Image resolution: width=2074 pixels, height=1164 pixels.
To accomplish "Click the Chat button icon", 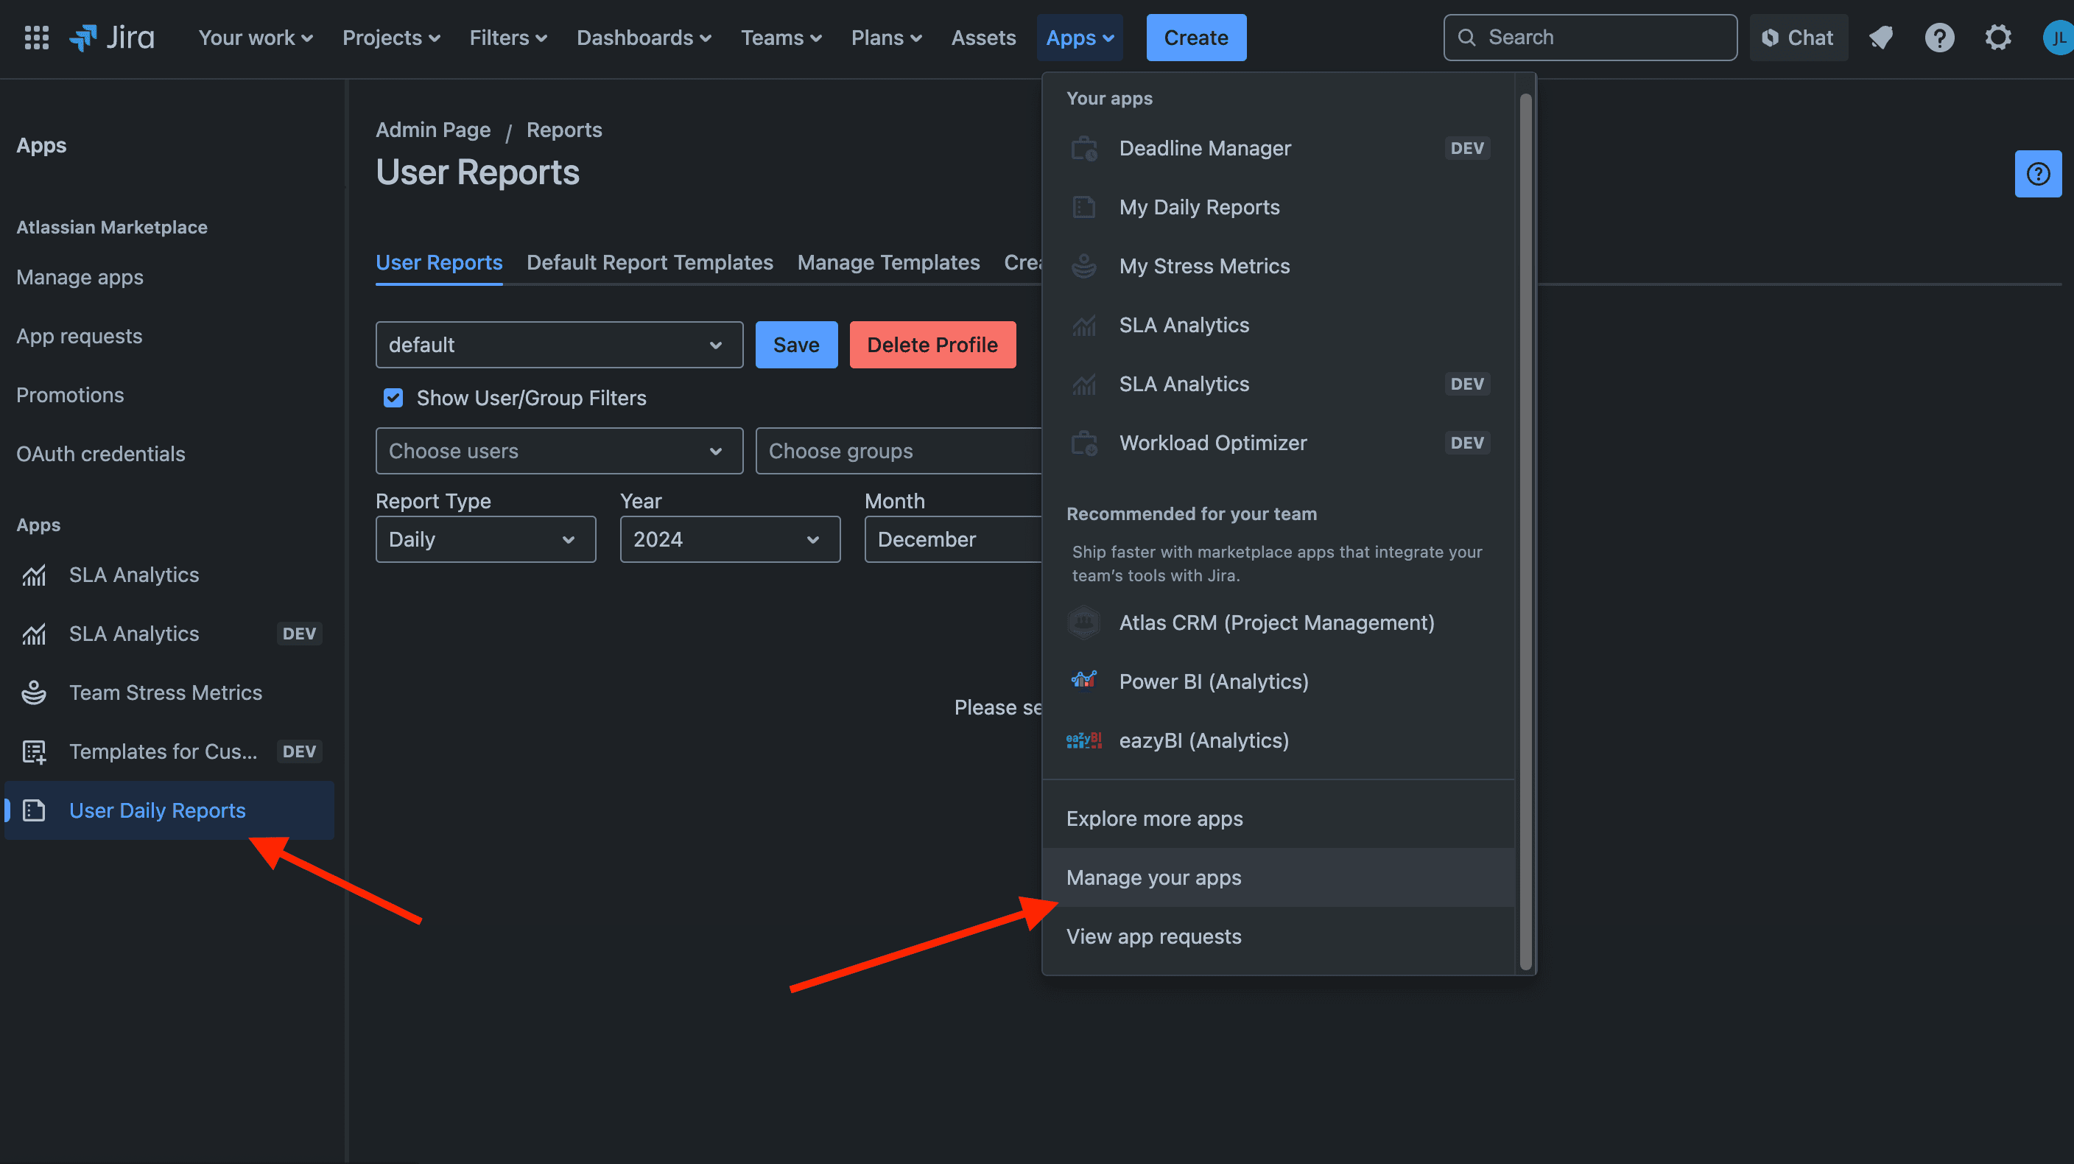I will 1770,37.
